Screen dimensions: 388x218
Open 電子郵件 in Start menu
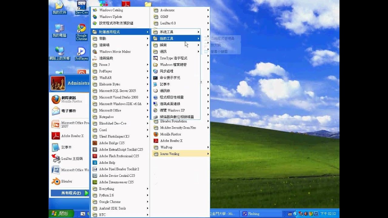pos(70,111)
